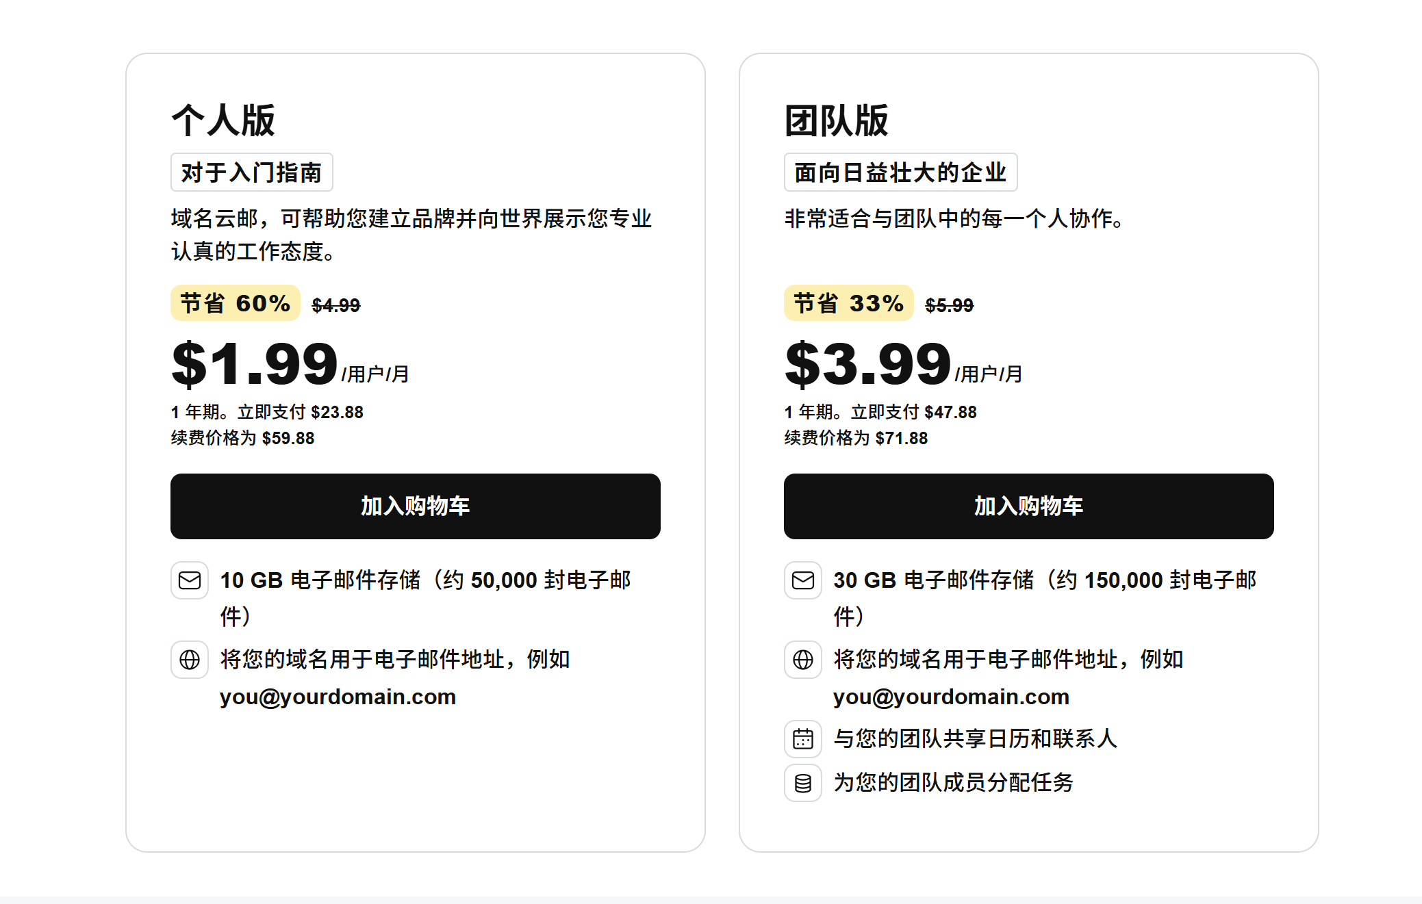Viewport: 1422px width, 904px height.
Task: Click the crossed-out $4.99 original price
Action: (x=336, y=305)
